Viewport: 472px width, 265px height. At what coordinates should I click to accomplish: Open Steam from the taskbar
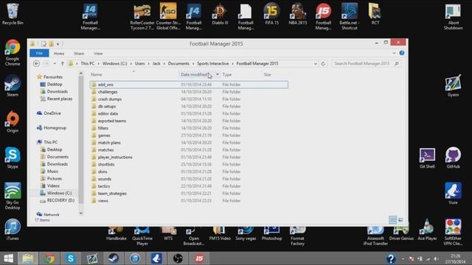coord(114,258)
